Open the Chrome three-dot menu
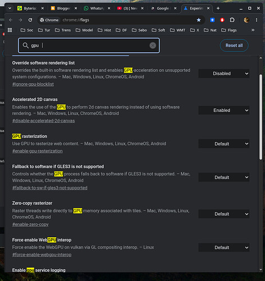Screen dimensions: 265x281 (257, 20)
